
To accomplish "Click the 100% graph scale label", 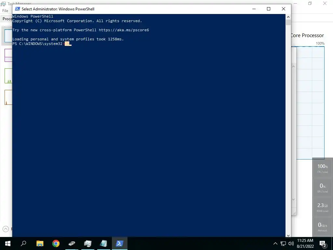I will [320, 43].
